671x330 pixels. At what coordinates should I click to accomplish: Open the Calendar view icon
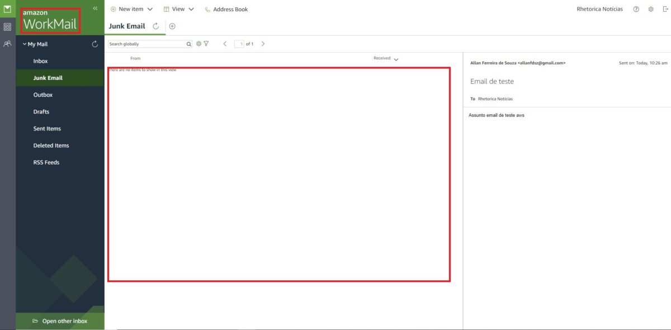(x=7, y=26)
